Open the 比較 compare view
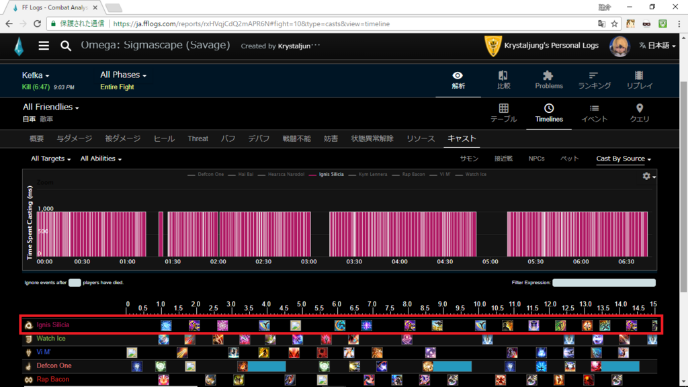688x387 pixels. [x=503, y=81]
